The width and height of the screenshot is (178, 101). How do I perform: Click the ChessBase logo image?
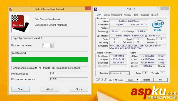[x=20, y=24]
